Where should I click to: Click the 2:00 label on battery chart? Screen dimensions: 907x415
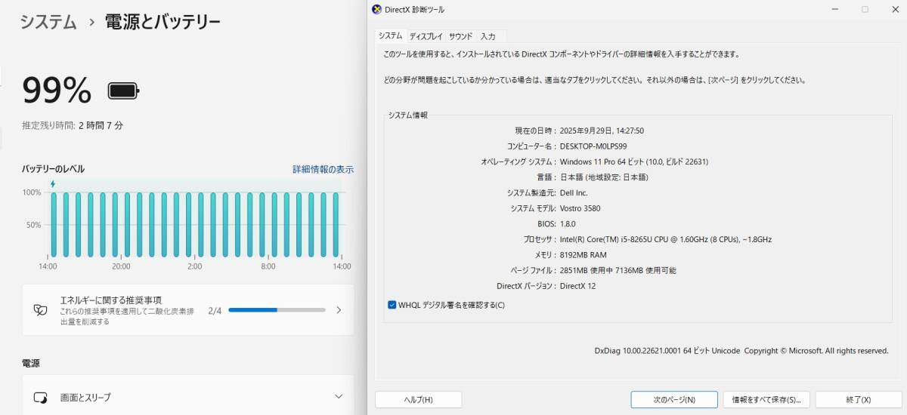(x=194, y=266)
